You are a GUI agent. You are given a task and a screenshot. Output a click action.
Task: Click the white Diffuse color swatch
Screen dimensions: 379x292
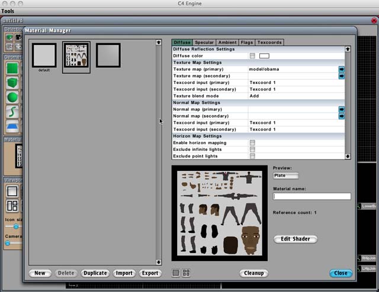click(264, 56)
